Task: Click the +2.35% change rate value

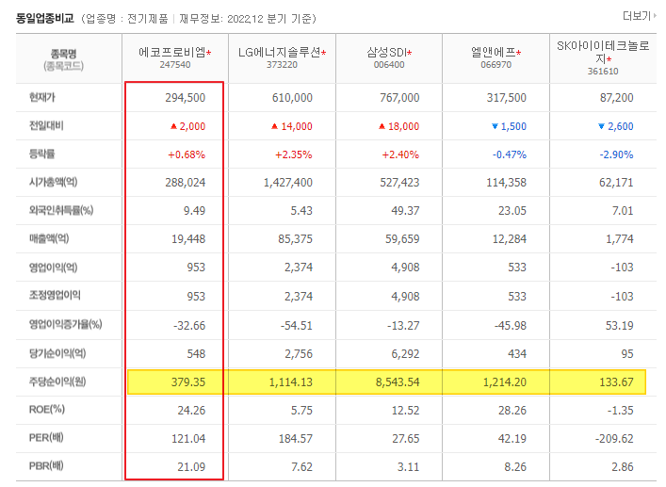Action: [294, 154]
